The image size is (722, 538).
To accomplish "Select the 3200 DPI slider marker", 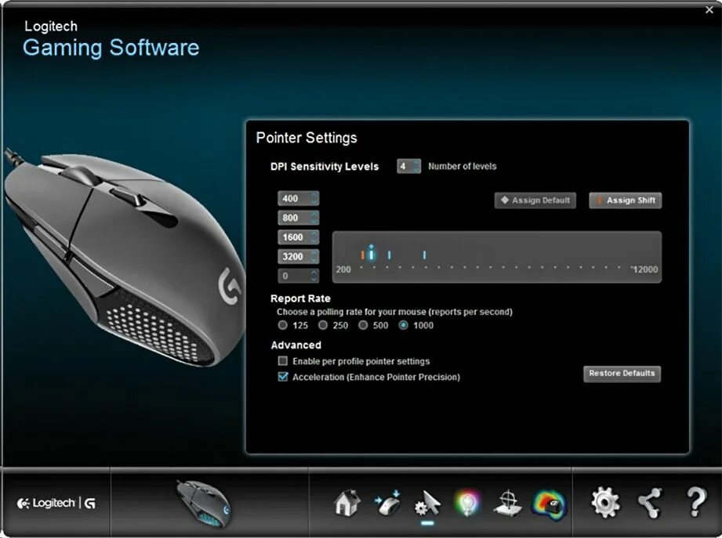I will [x=424, y=255].
